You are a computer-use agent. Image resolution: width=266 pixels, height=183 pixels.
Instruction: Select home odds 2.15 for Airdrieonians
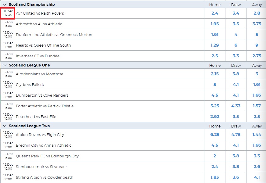coord(215,74)
